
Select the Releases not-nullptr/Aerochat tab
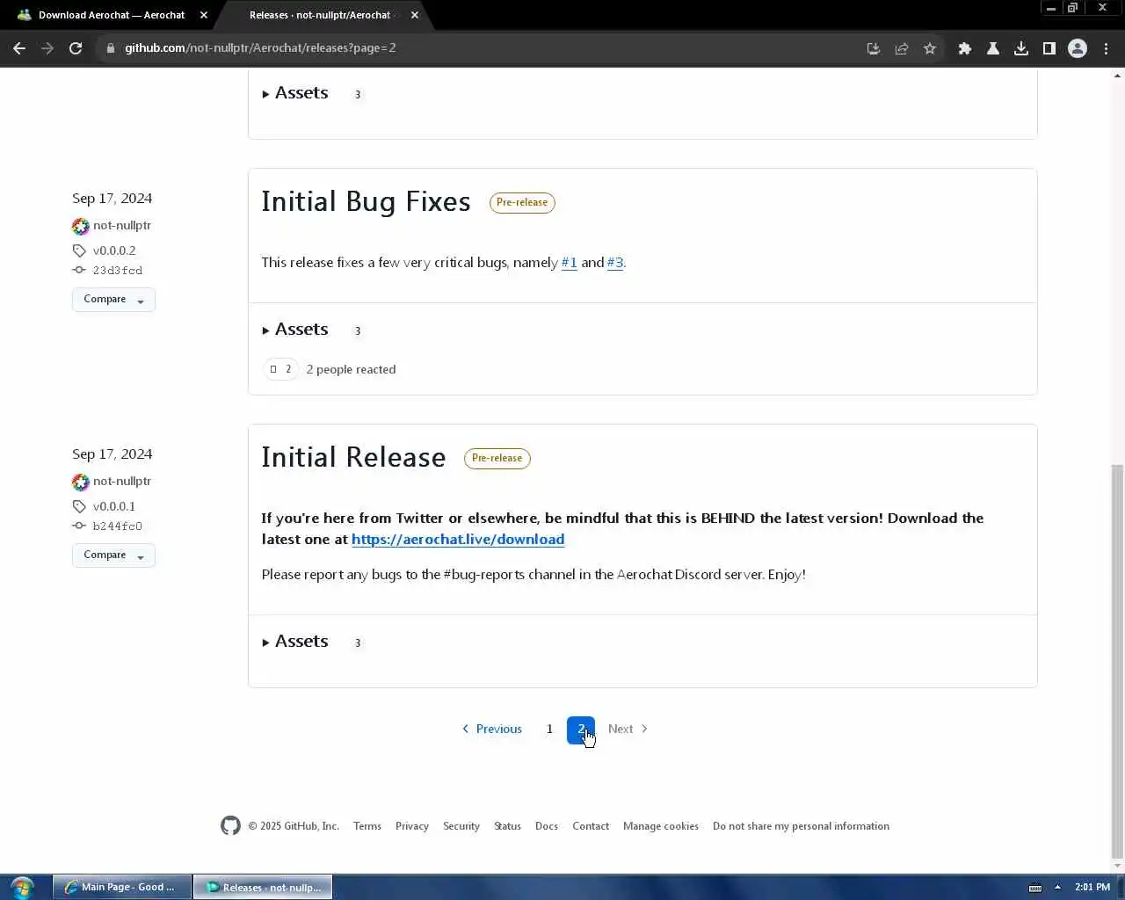(322, 15)
